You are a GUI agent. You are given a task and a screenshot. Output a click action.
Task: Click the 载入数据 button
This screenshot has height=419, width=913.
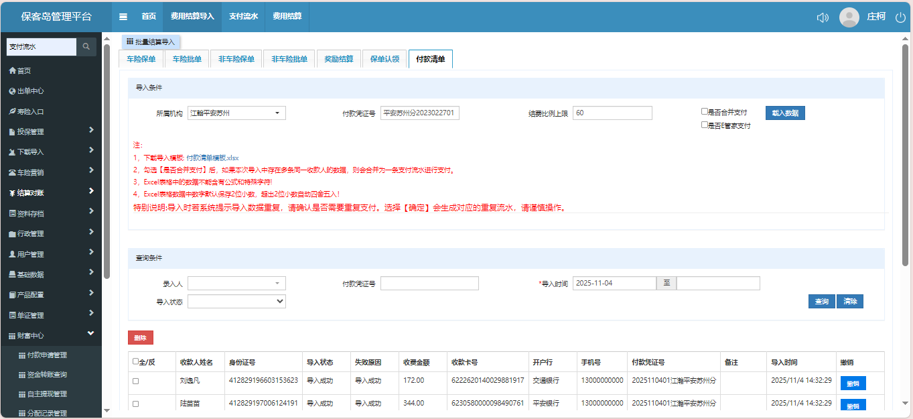(x=784, y=113)
